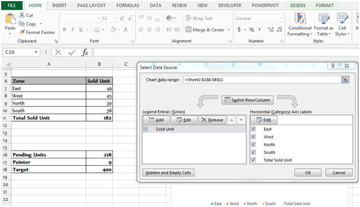The image size is (360, 207).
Task: Click the Merge & Center icon
Action: click(x=188, y=30)
